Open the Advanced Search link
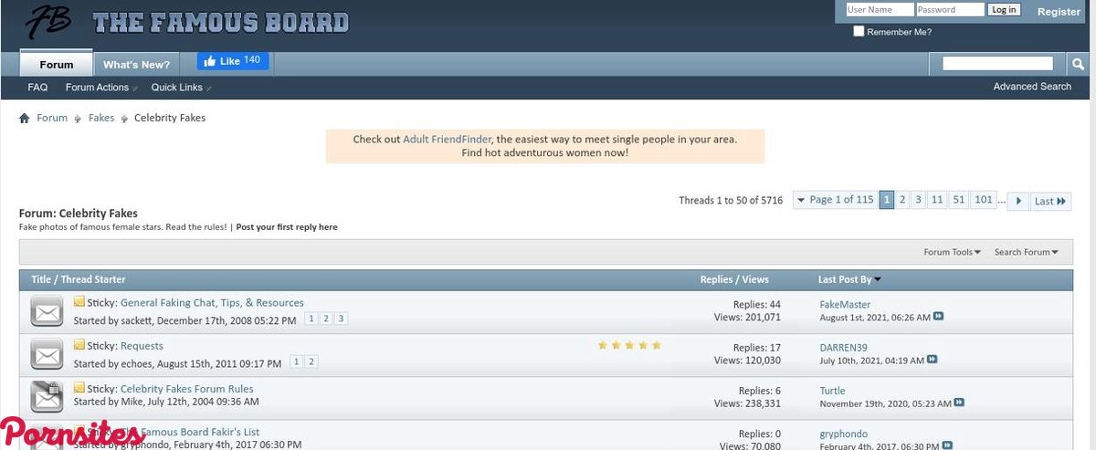This screenshot has width=1096, height=450. (1032, 87)
